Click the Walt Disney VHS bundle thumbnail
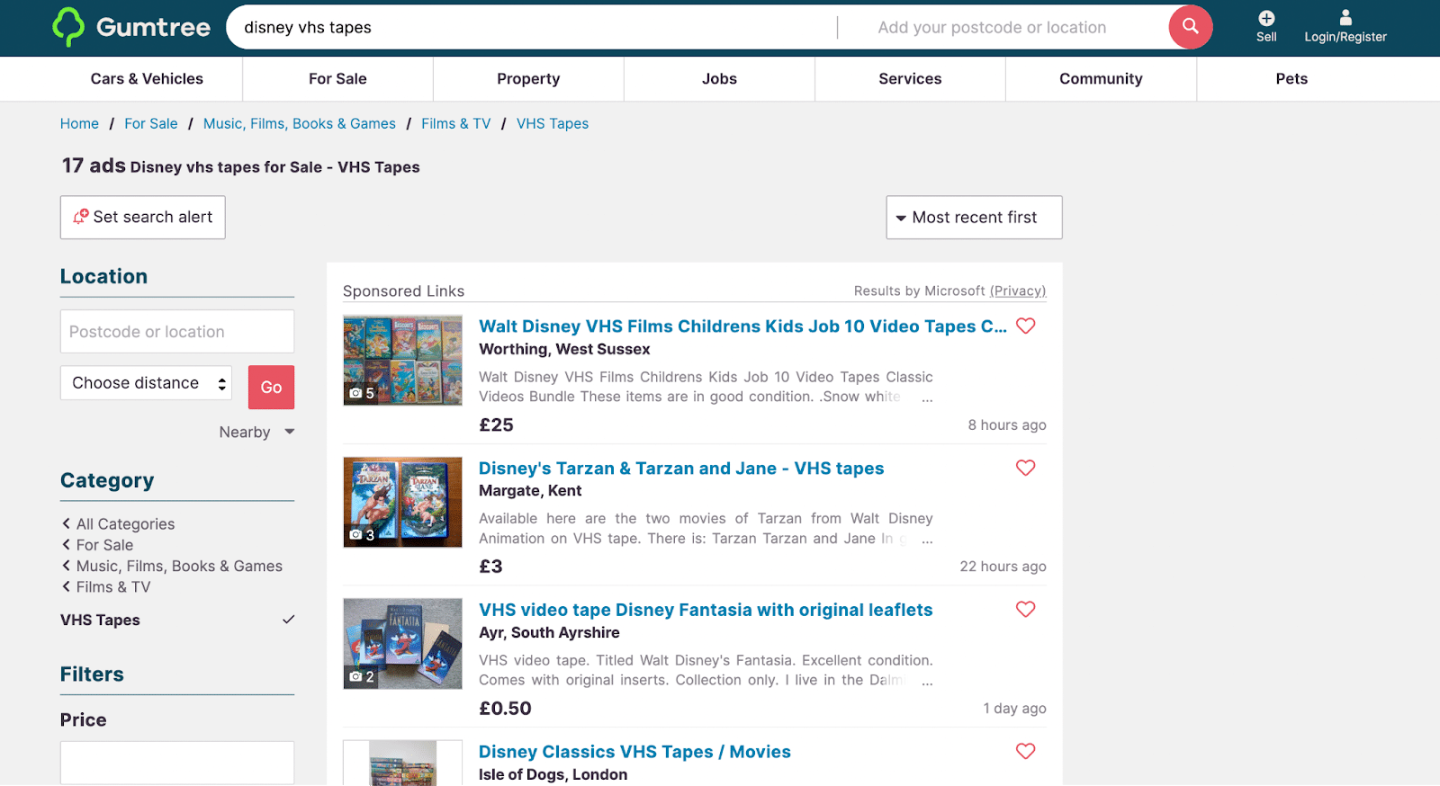 coord(402,360)
